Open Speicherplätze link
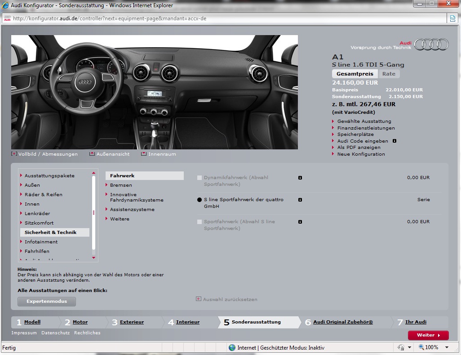Image resolution: width=461 pixels, height=355 pixels. 355,135
